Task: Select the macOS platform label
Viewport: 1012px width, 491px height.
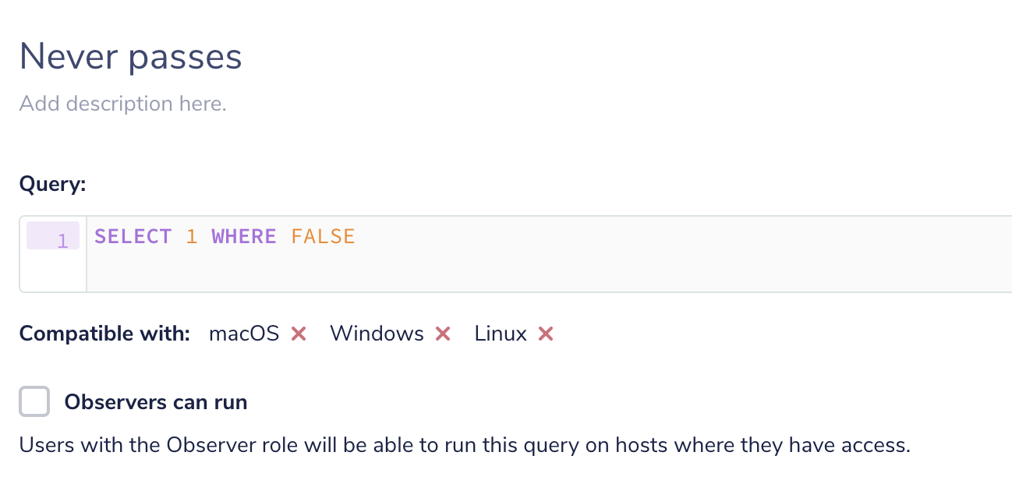Action: click(x=243, y=334)
